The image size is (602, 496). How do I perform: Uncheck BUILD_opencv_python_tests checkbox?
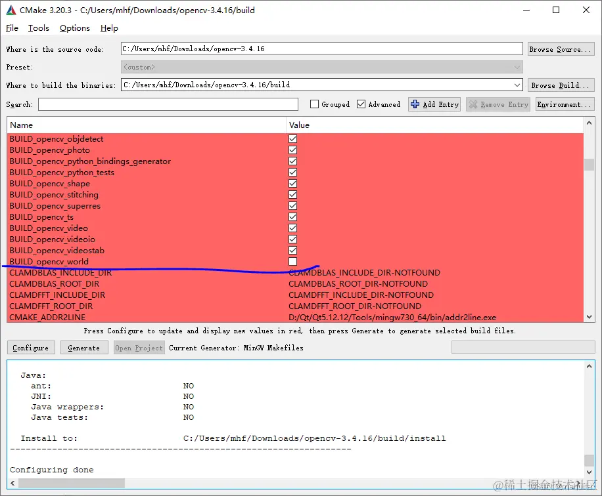tap(292, 172)
